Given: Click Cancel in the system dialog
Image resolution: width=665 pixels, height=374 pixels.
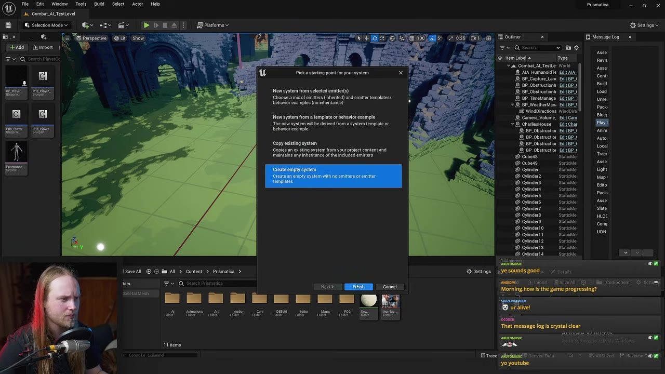Looking at the screenshot, I should click(x=390, y=287).
